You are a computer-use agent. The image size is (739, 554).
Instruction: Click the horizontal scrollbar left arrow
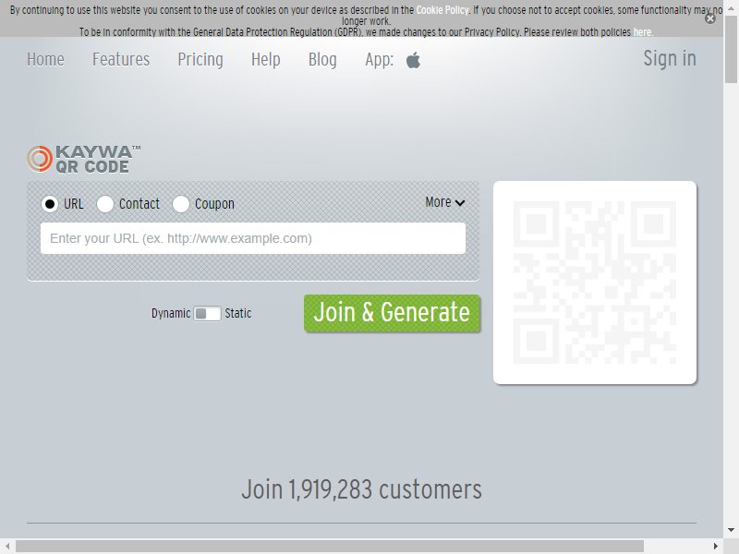7,546
